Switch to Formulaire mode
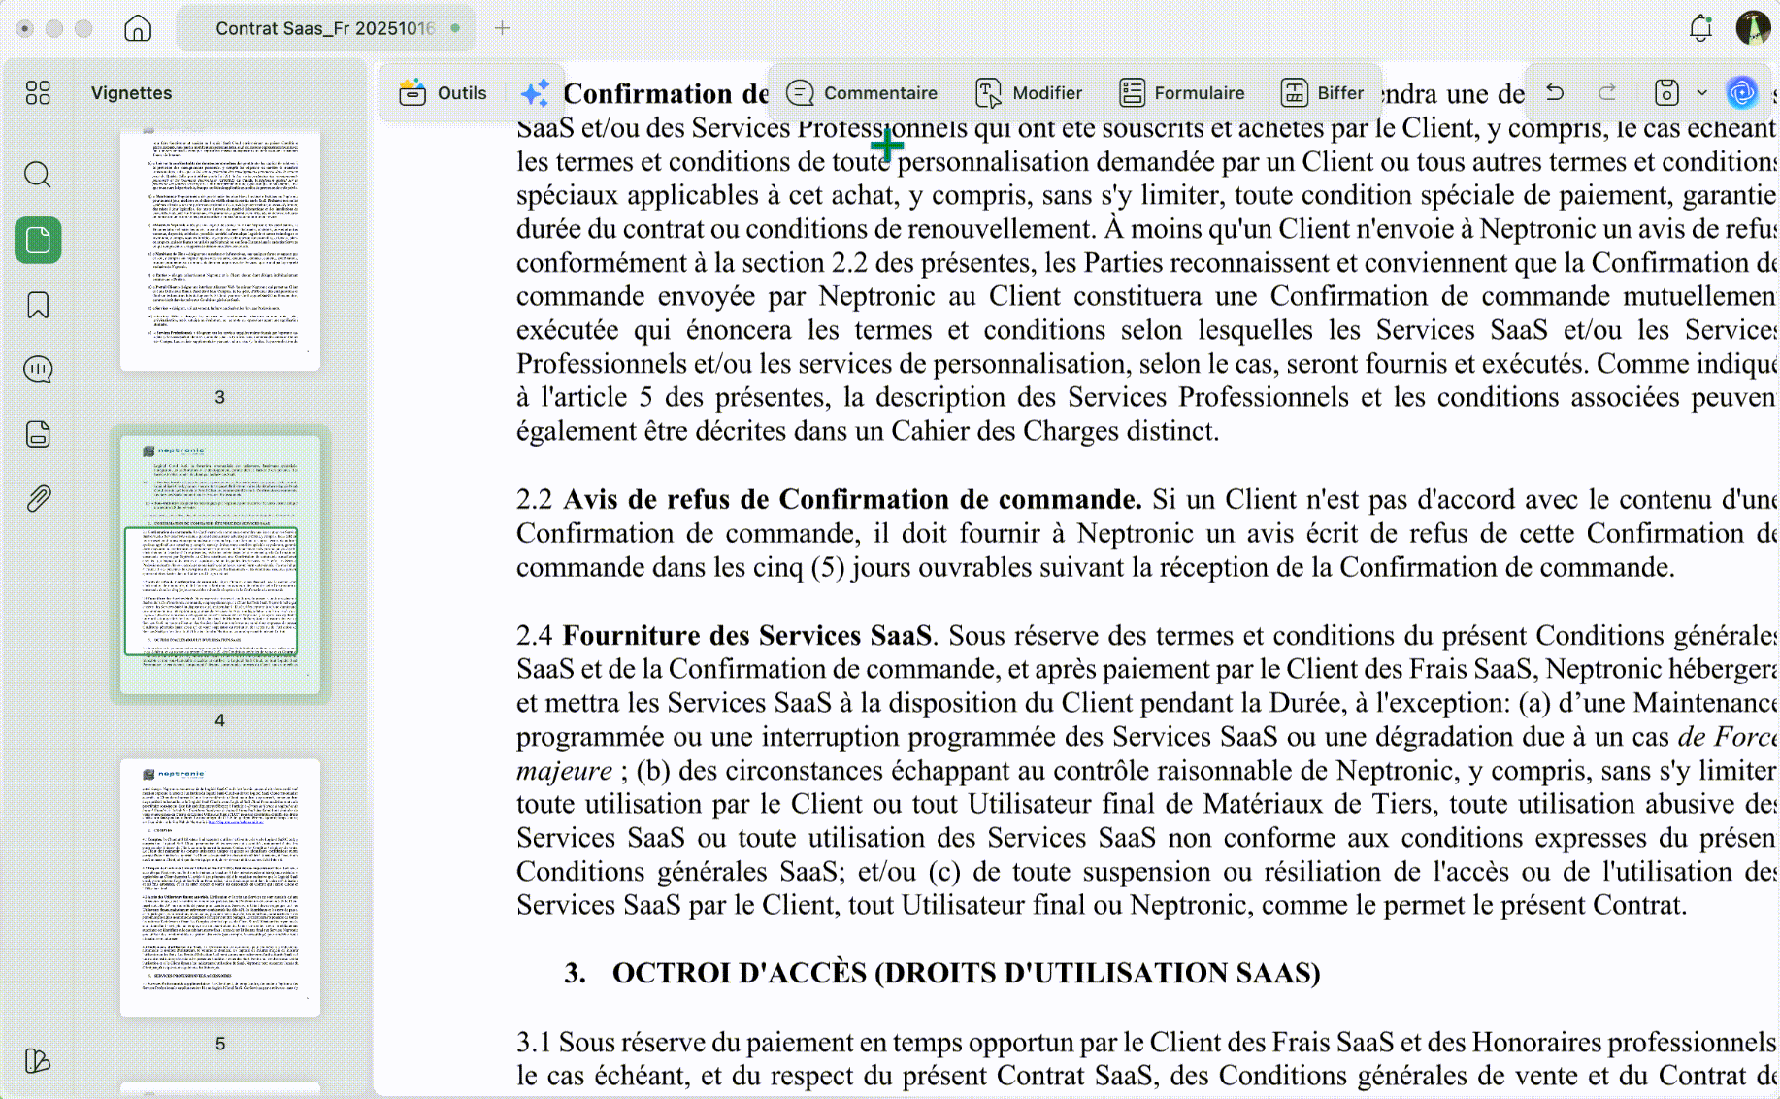This screenshot has width=1780, height=1099. click(x=1181, y=93)
